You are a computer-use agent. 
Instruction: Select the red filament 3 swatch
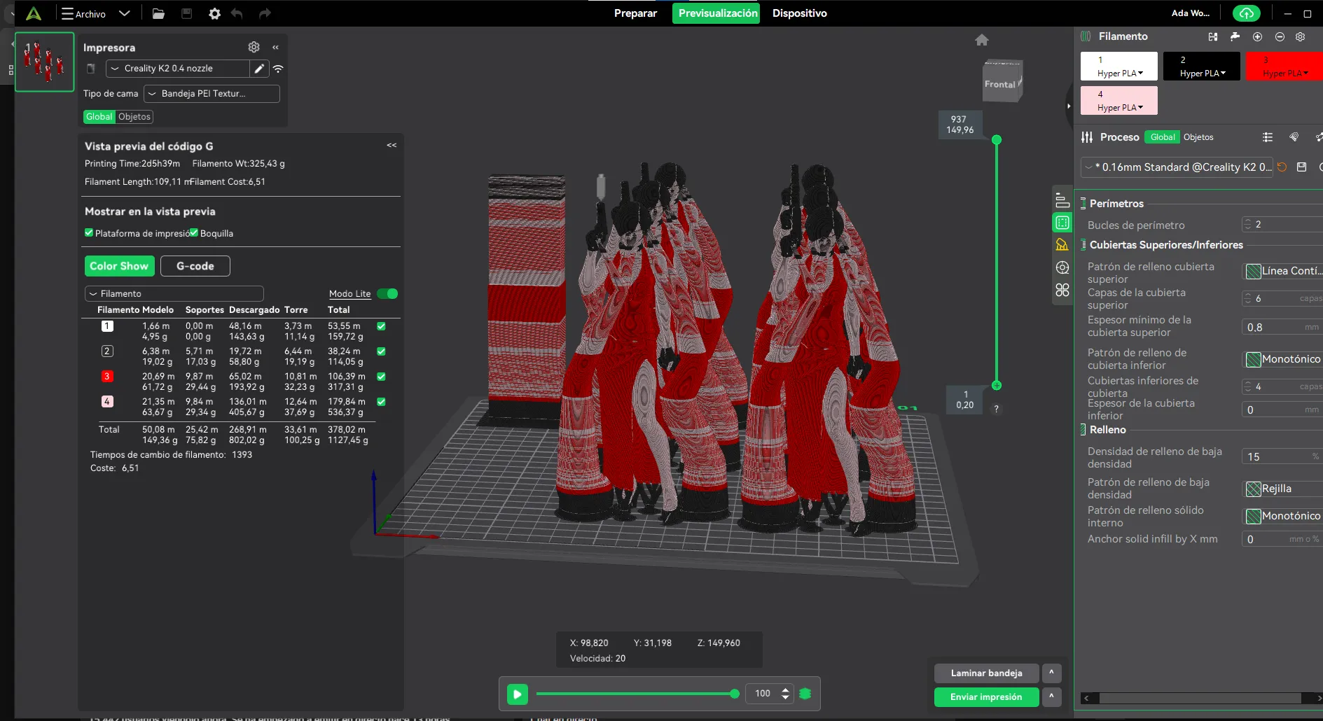(1283, 66)
